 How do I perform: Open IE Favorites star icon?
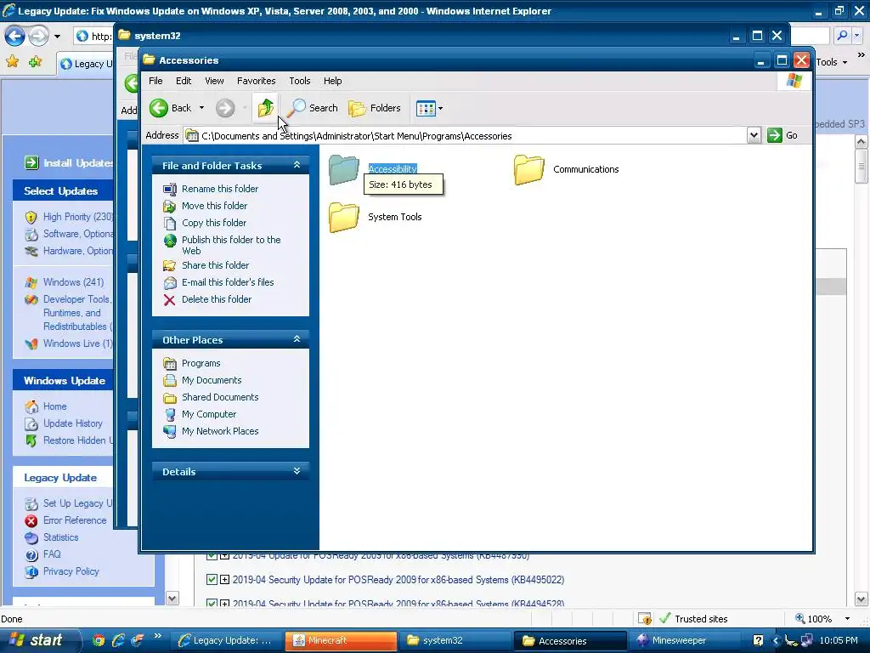click(12, 61)
